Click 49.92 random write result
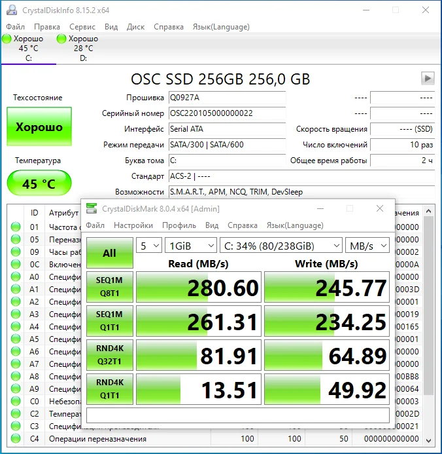Image resolution: width=442 pixels, height=454 pixels. pos(327,389)
